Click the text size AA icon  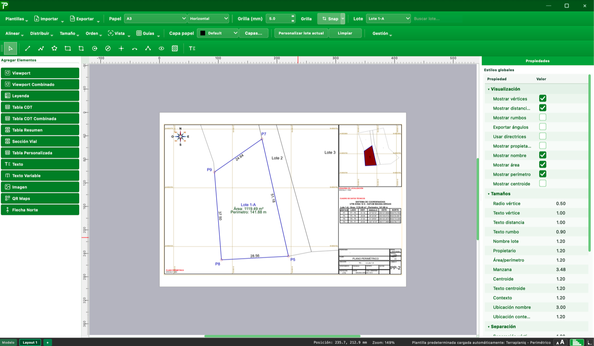(560, 342)
